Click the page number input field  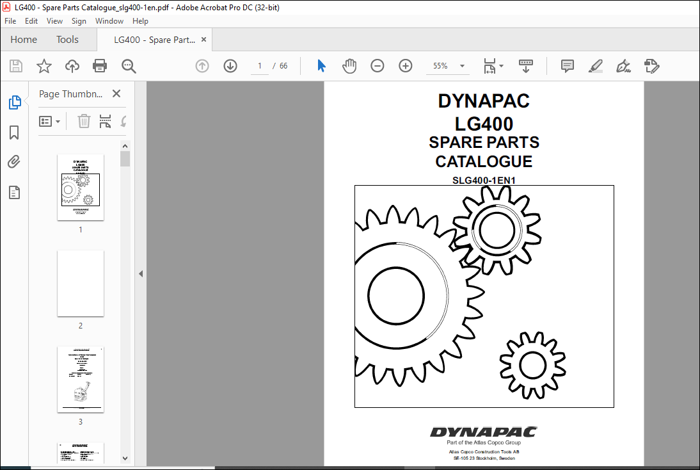(259, 66)
